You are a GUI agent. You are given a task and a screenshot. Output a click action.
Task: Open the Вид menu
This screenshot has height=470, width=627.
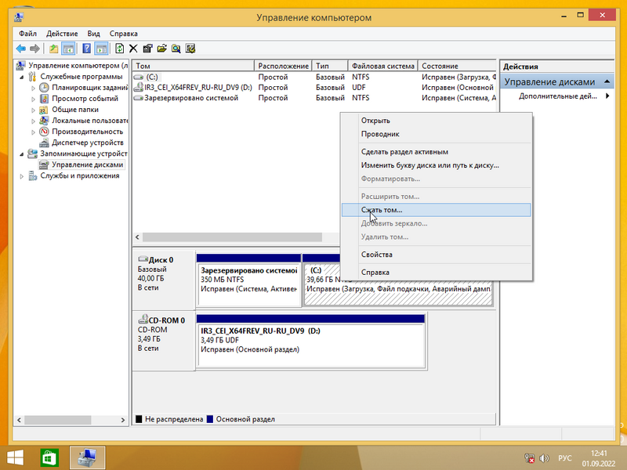[93, 34]
